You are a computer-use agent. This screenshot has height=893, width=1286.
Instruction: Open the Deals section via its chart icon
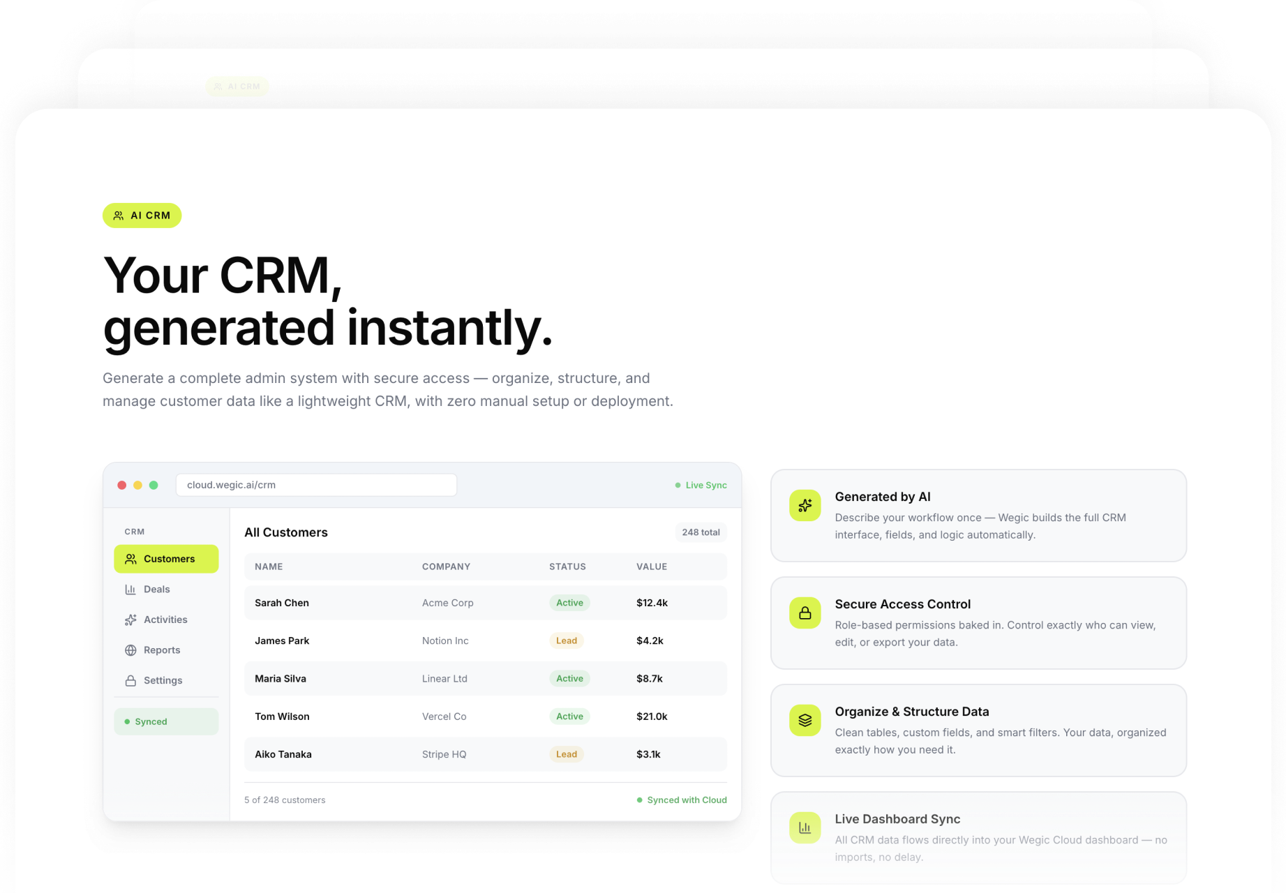[x=130, y=590]
